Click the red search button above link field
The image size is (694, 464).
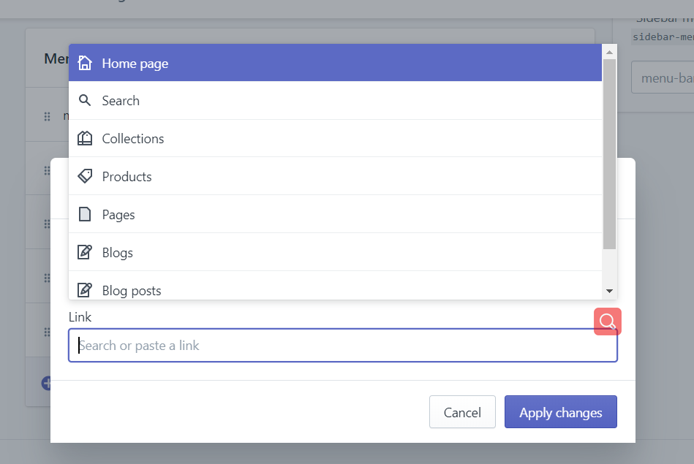click(607, 321)
